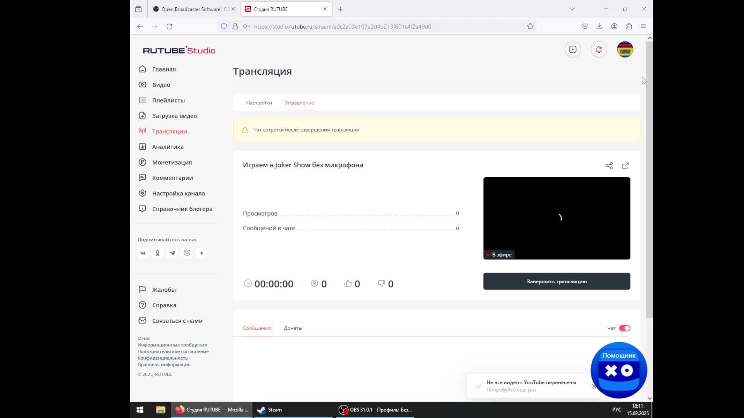This screenshot has width=744, height=418.
Task: Open notifications bell
Action: tap(599, 50)
